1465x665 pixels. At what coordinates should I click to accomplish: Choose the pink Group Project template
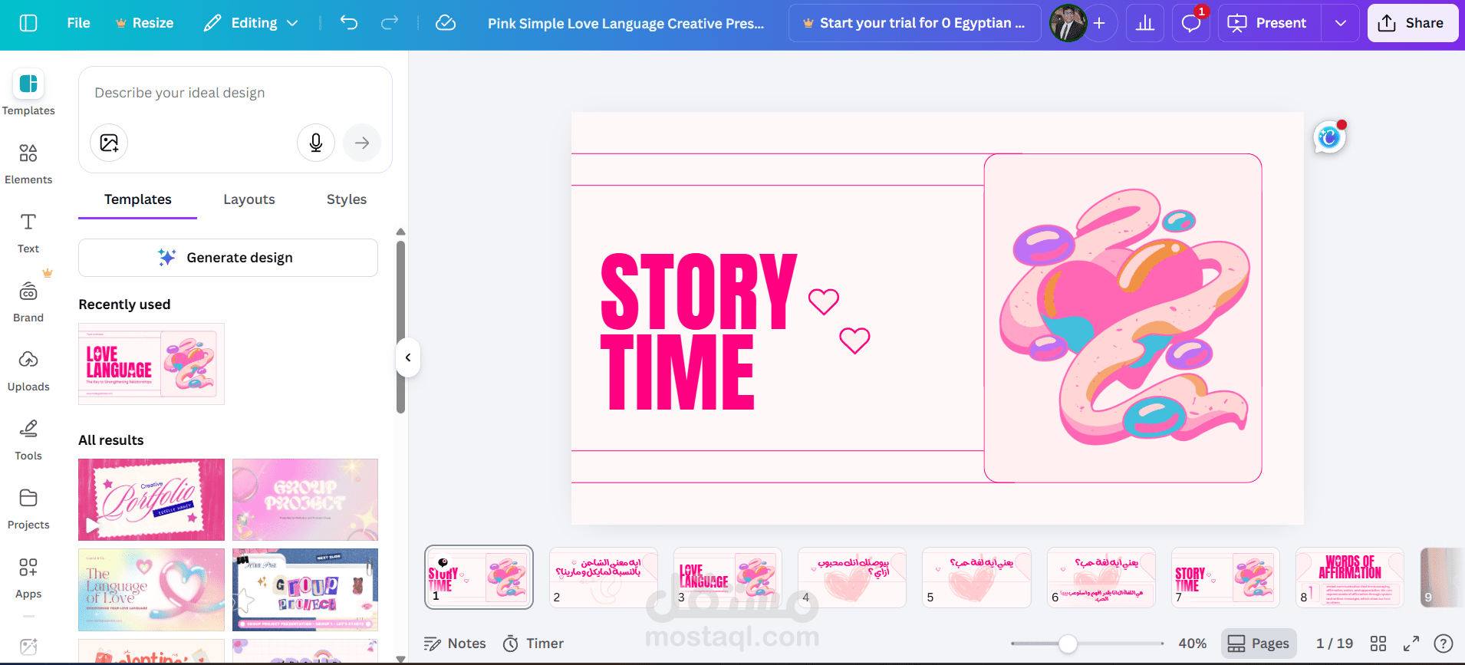(305, 499)
